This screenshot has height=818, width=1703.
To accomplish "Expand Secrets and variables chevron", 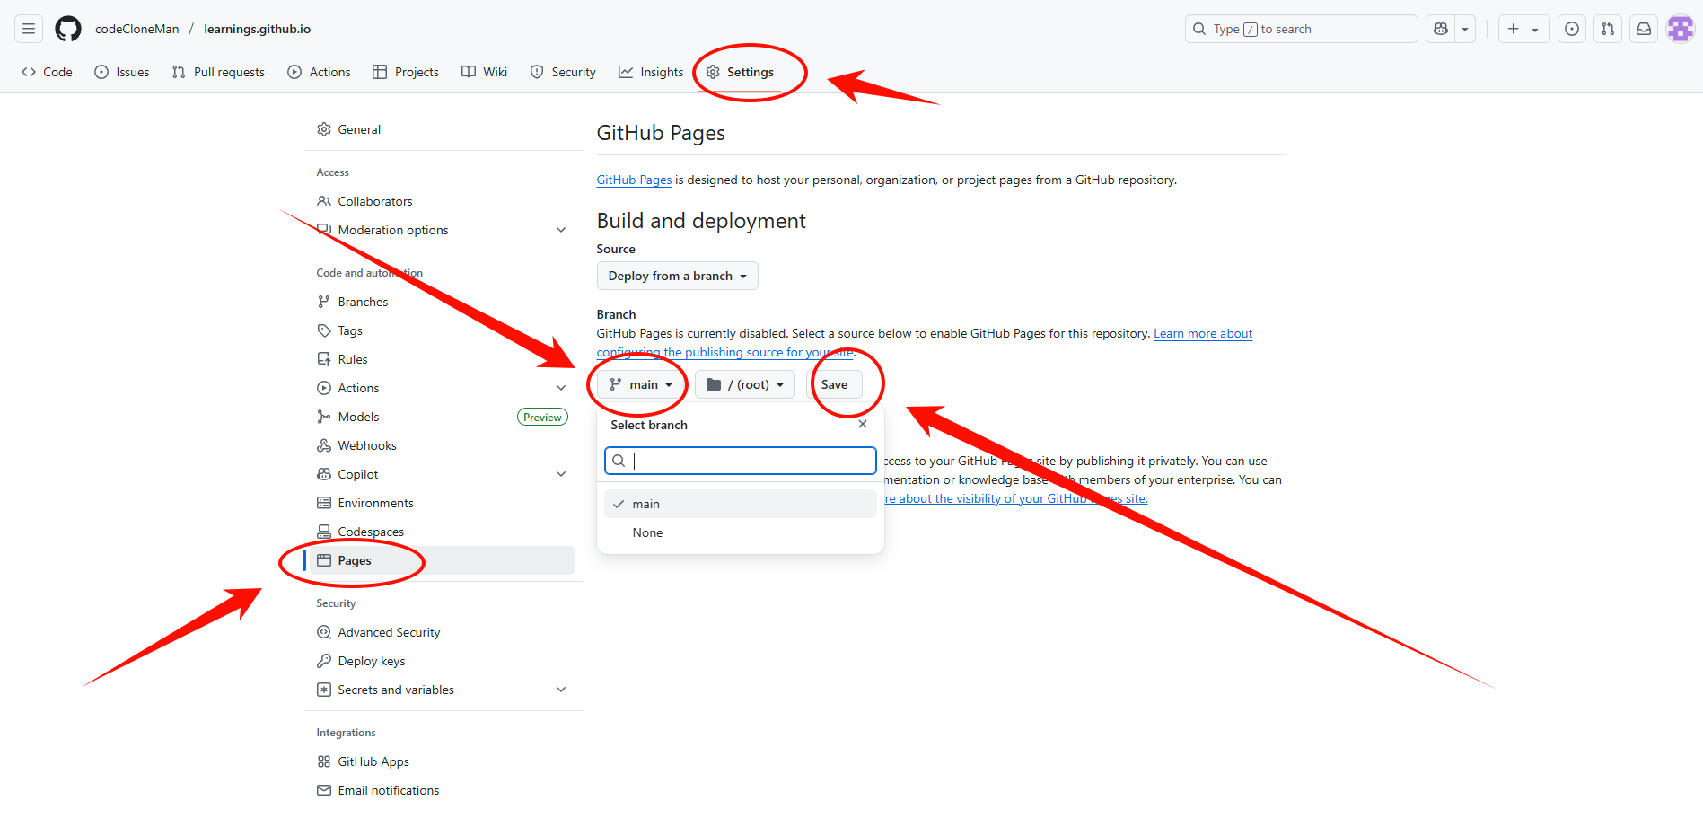I will click(x=561, y=690).
